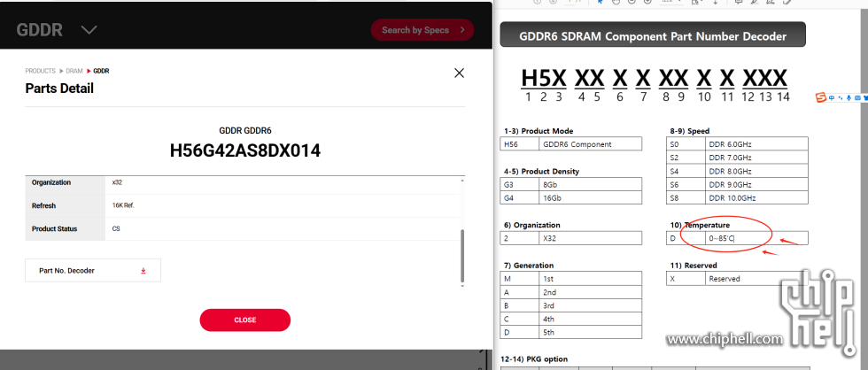Screen dimensions: 868x370
Task: Click the CS product status value
Action: 116,228
